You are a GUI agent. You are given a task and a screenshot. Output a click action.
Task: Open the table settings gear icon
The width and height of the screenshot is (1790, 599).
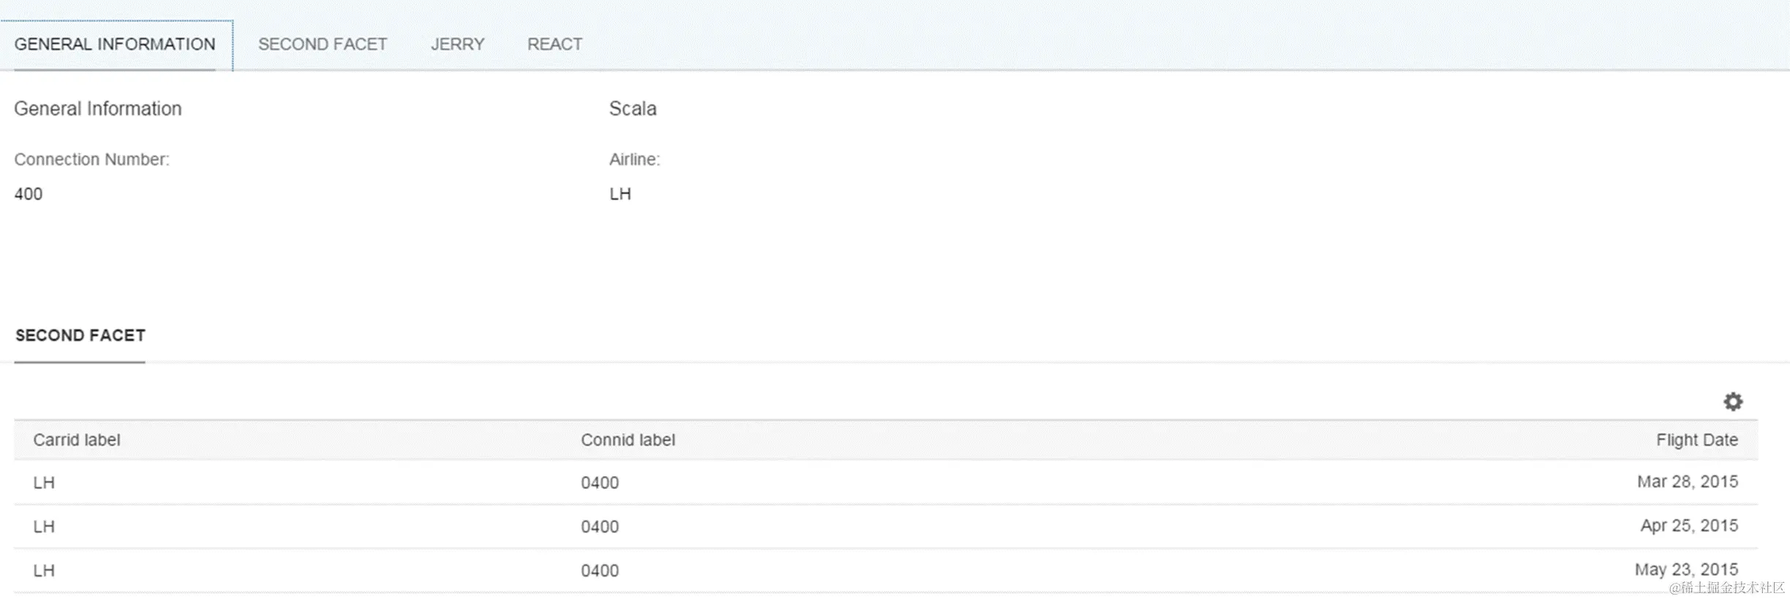[x=1732, y=402]
